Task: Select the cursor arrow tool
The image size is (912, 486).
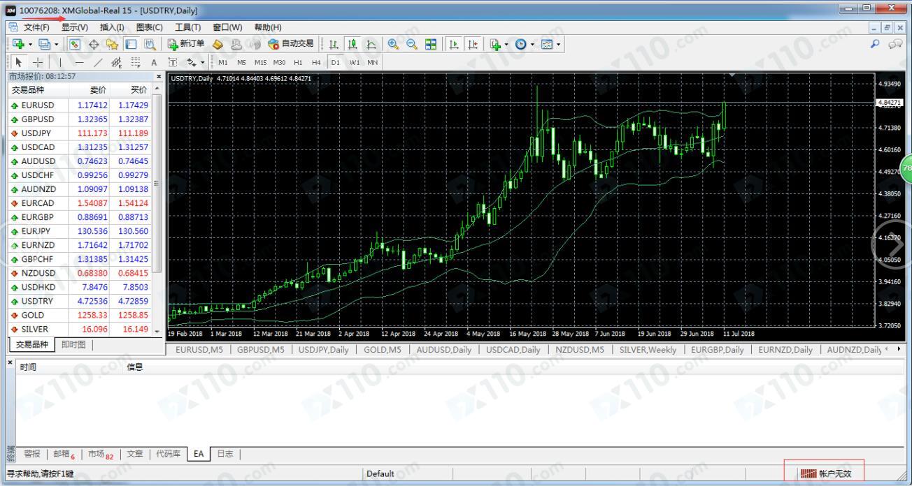Action: [x=19, y=62]
